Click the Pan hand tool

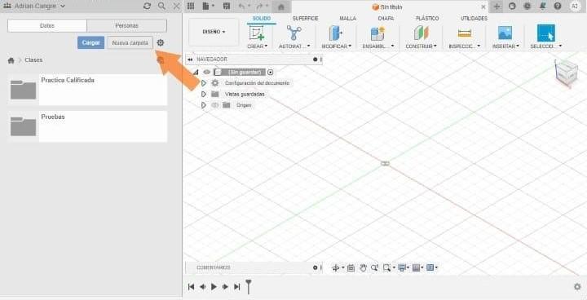[x=362, y=267]
